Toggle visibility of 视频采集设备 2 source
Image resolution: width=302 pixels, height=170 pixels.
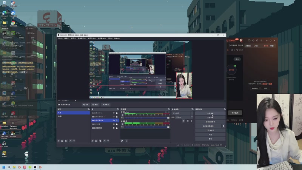tap(114, 117)
